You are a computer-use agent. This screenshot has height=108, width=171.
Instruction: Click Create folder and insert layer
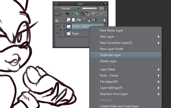119,106
